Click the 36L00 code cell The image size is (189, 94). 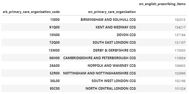pos(55,81)
